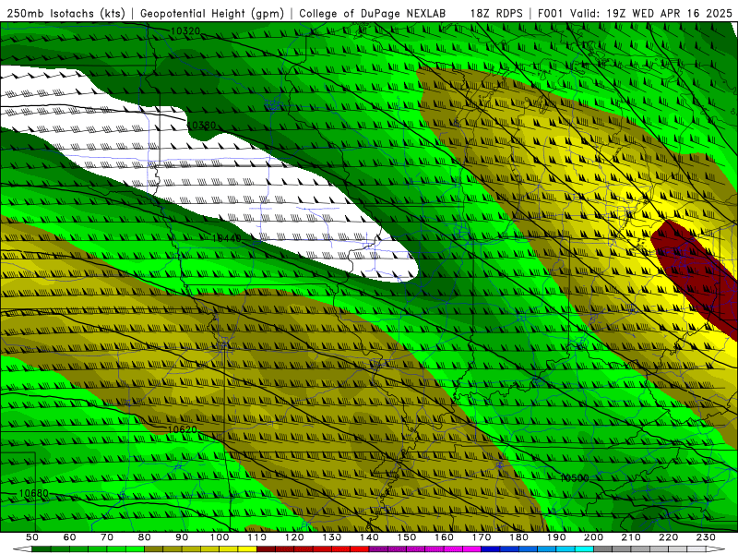Click the color scale label 230
This screenshot has height=554, width=738.
pyautogui.click(x=706, y=537)
